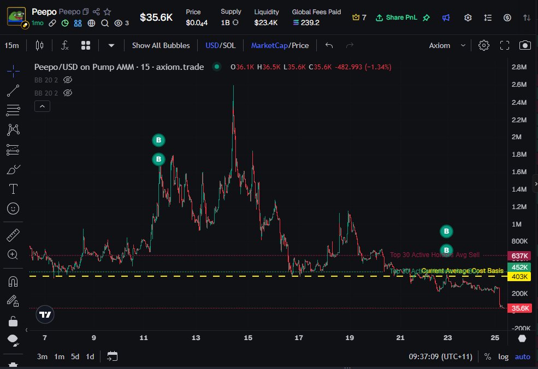
Task: Open the token website globe icon
Action: tap(91, 23)
